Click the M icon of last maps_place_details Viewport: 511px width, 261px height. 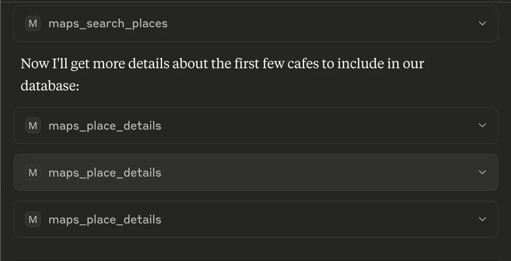33,220
